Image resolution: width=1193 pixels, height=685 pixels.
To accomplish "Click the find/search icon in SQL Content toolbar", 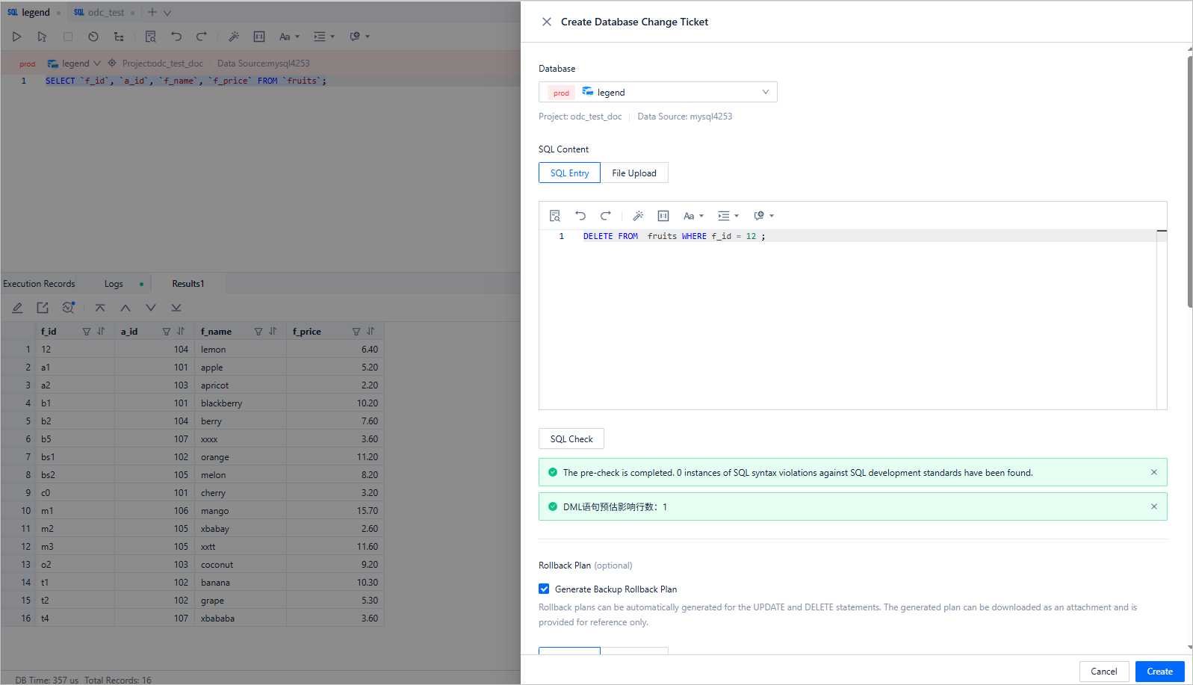I will coord(555,216).
